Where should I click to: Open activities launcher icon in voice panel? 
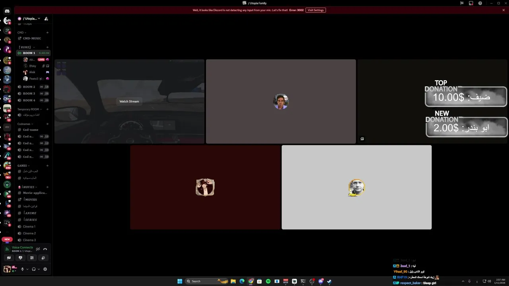pyautogui.click(x=32, y=258)
